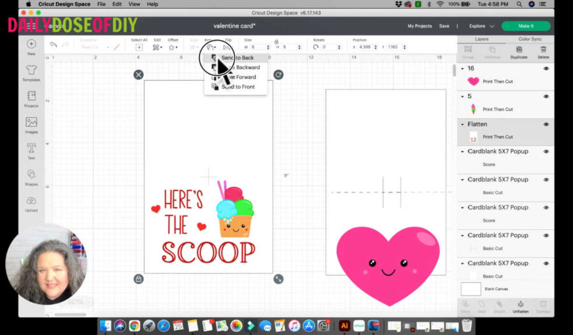
Task: Select the Text tool
Action: [31, 148]
